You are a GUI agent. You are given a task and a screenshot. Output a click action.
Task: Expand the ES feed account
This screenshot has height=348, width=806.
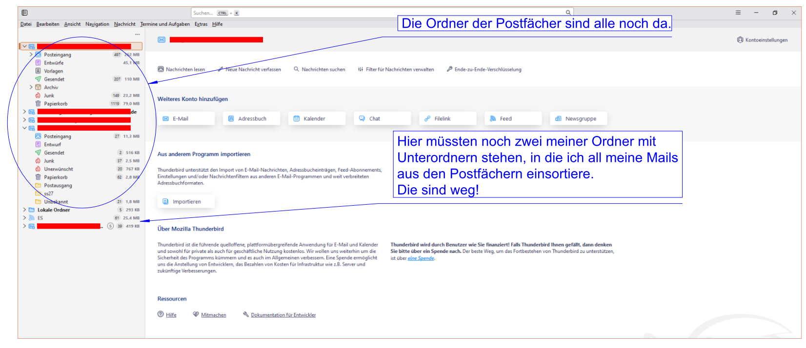pos(24,218)
